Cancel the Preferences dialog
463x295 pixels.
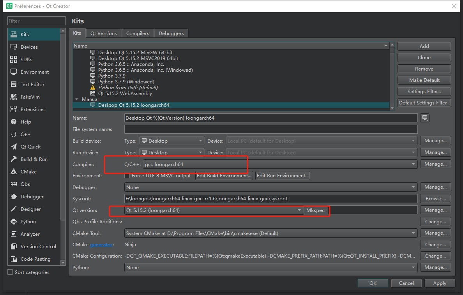point(406,283)
